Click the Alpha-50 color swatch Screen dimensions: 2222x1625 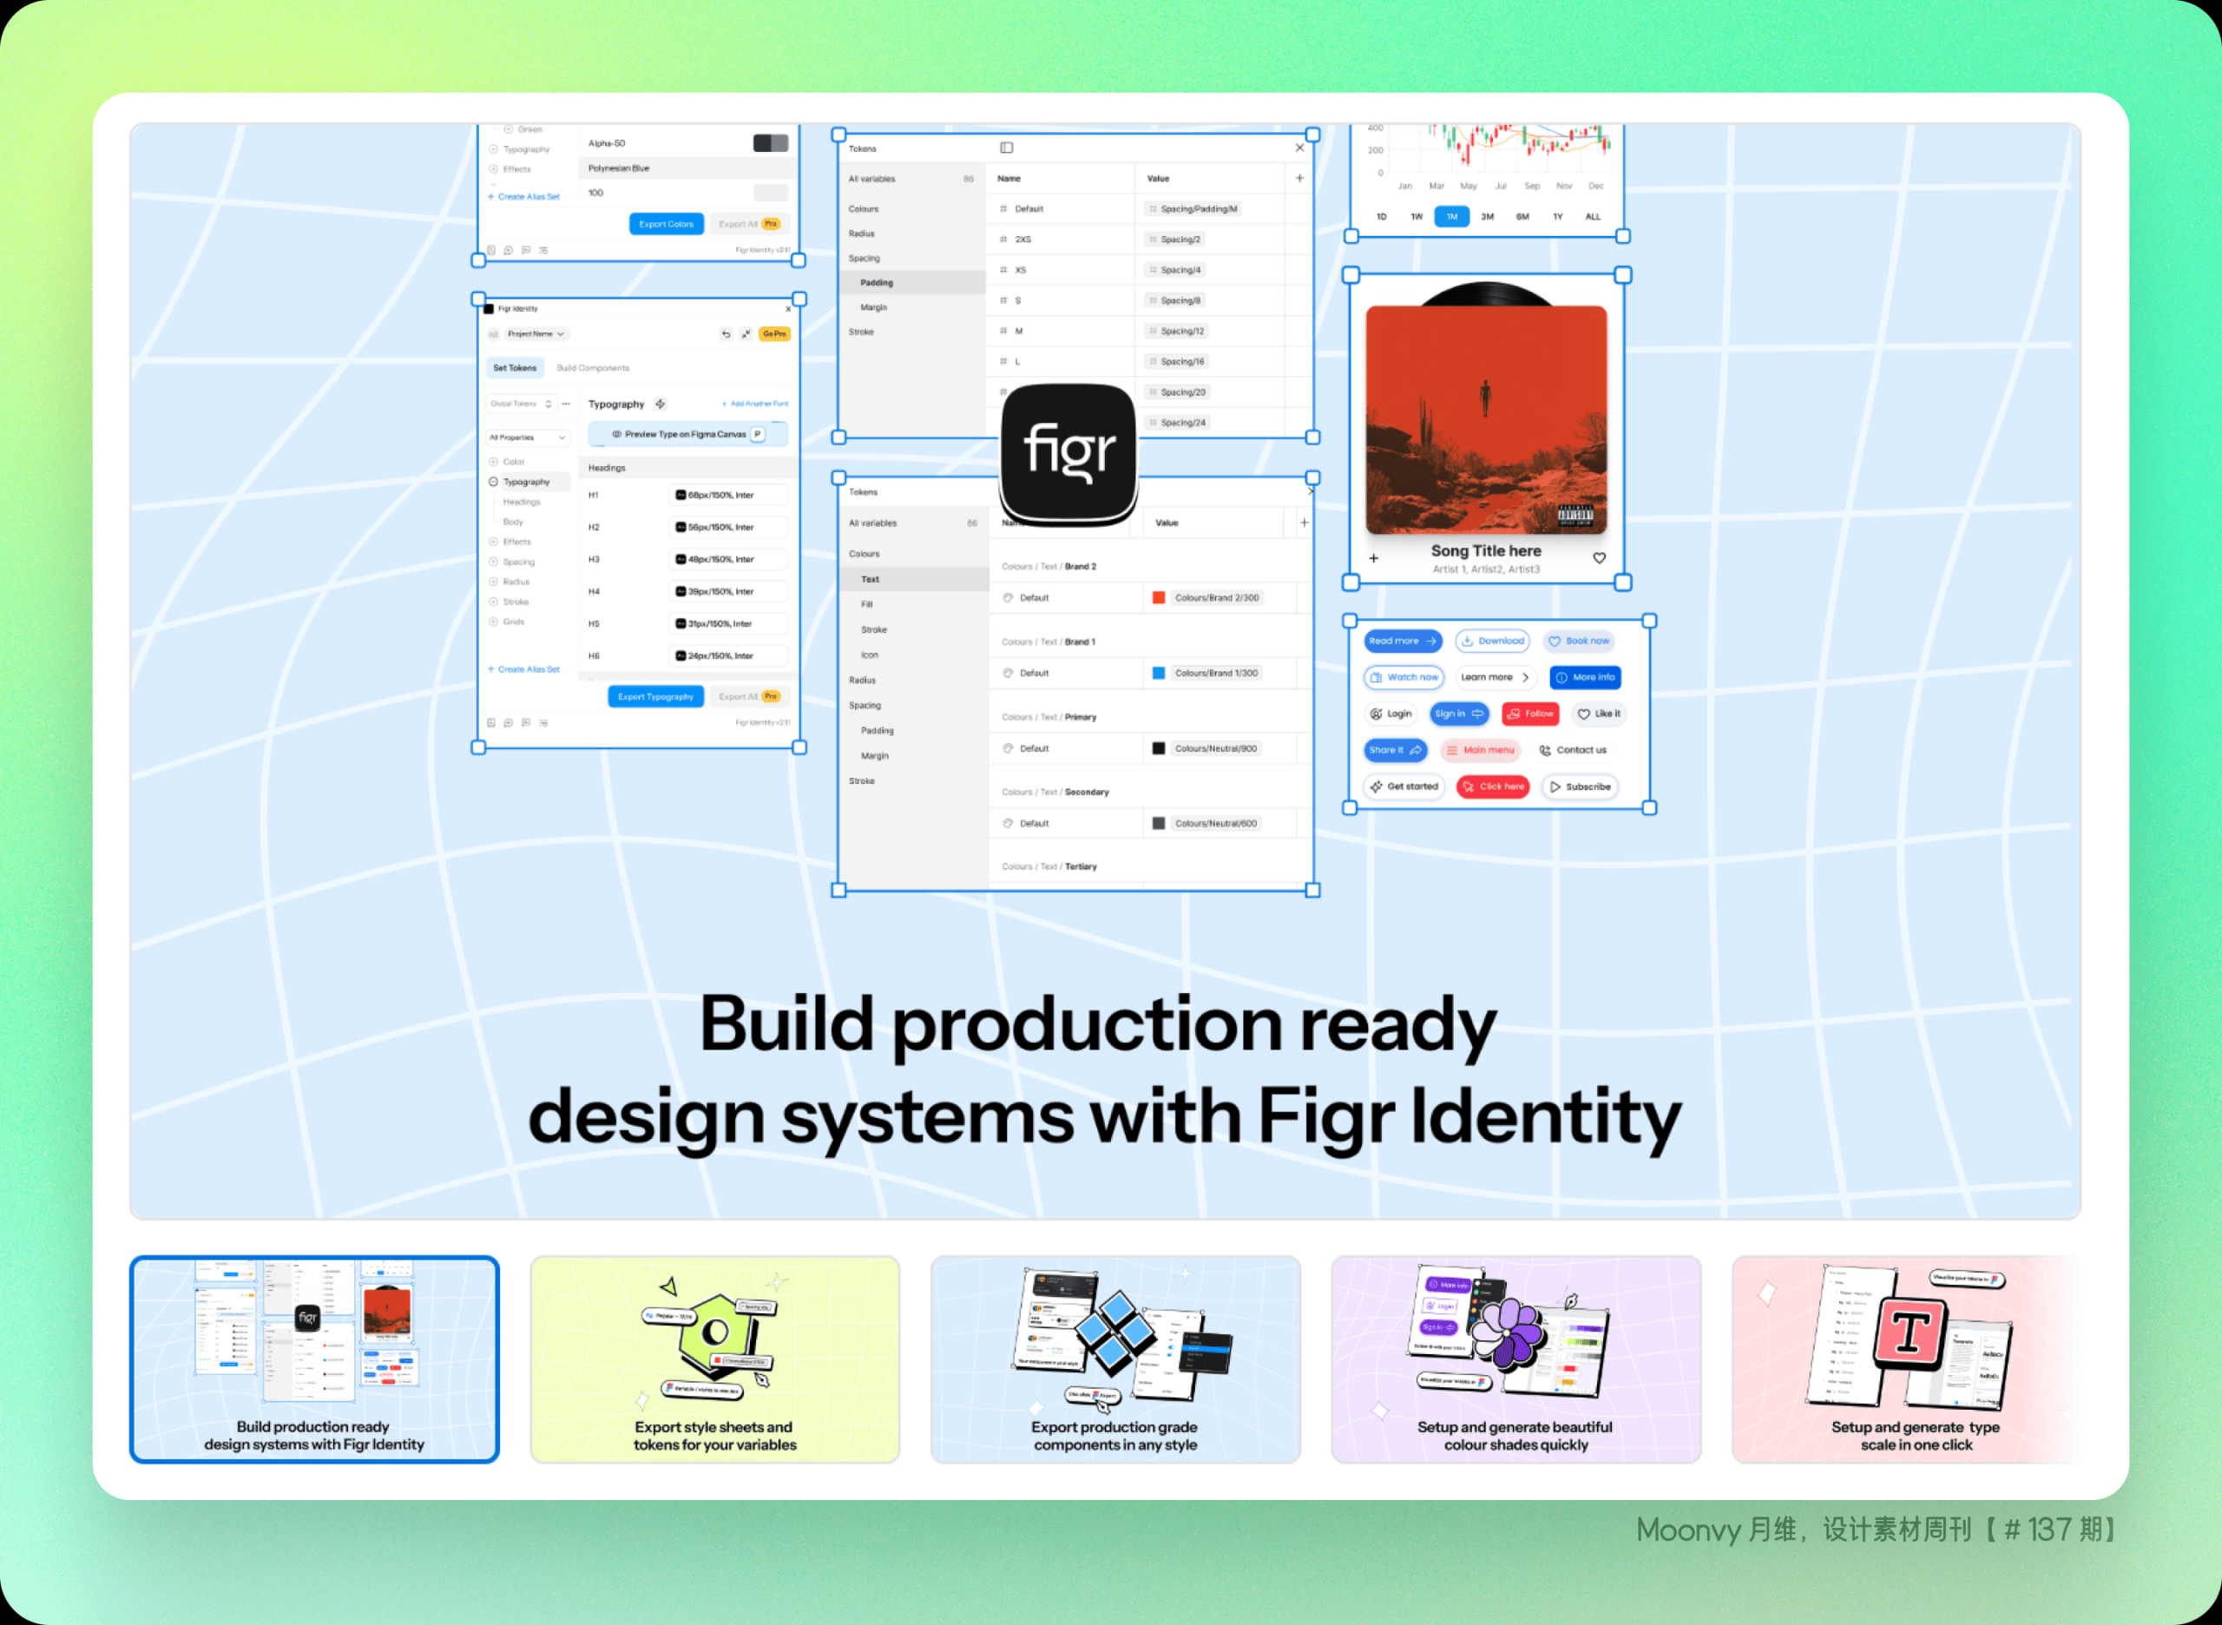click(770, 143)
